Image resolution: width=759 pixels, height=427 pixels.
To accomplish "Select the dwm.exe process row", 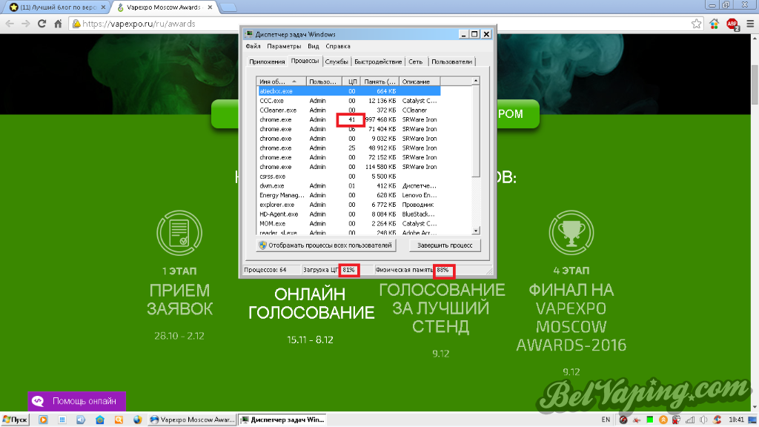I will [x=349, y=185].
